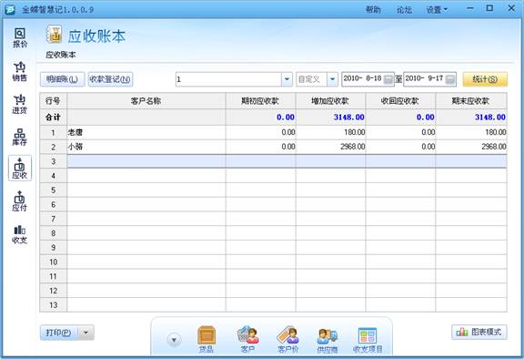
Task: Open the 客户价 customer price shortcut
Action: point(287,339)
